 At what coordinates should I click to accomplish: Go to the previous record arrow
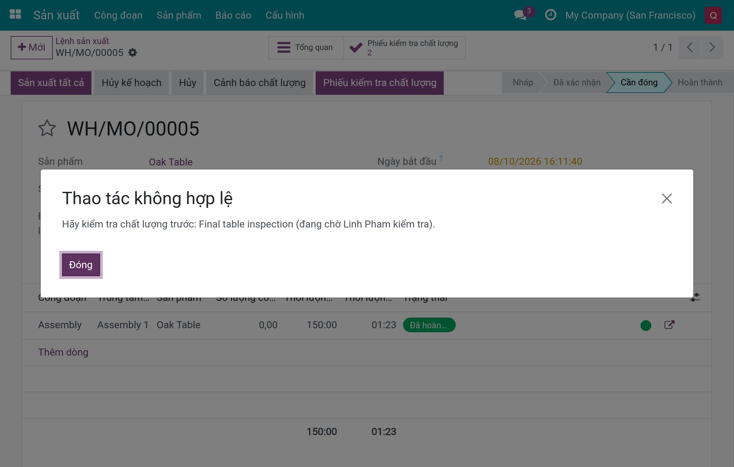(x=690, y=47)
